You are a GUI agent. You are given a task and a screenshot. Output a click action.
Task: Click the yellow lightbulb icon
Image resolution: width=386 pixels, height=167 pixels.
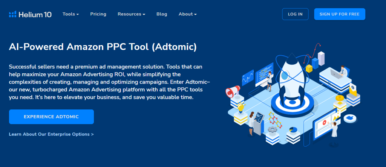tap(240, 107)
